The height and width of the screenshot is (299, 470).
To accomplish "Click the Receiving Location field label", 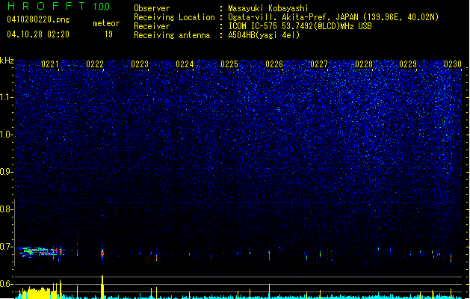I will [x=174, y=17].
